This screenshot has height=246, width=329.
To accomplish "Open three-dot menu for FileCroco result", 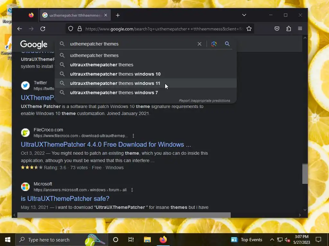I will 133,136.
